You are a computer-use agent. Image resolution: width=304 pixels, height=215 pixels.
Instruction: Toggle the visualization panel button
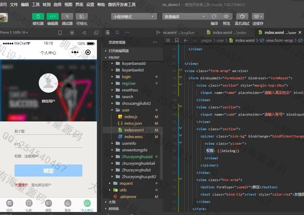(x=82, y=16)
